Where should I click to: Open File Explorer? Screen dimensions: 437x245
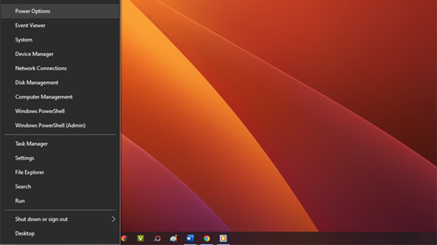click(60, 172)
